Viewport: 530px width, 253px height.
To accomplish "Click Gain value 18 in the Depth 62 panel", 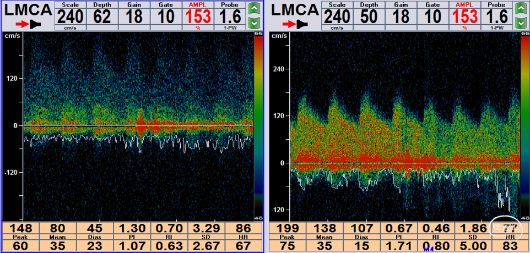I will coord(134,16).
